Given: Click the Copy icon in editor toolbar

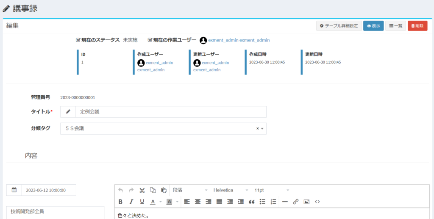Looking at the screenshot, I should tap(153, 190).
